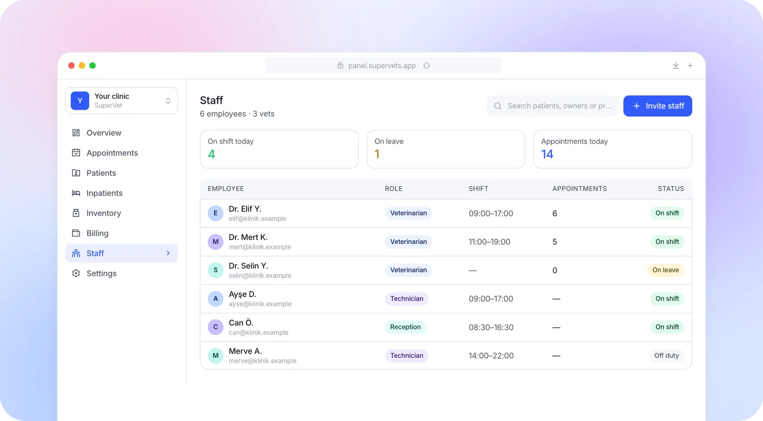Click the Search patients, owners input field
The image size is (763, 421).
pyautogui.click(x=552, y=106)
